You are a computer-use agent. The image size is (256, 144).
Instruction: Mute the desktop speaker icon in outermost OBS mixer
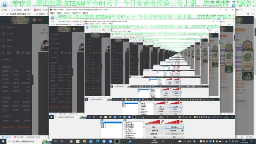[x=182, y=121]
